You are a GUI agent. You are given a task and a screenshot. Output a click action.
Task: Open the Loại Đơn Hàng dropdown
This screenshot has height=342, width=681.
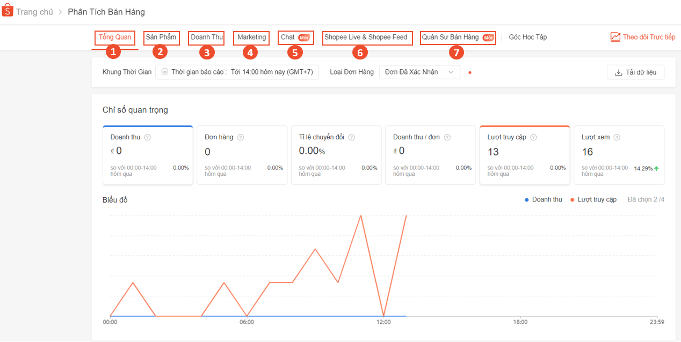(419, 72)
